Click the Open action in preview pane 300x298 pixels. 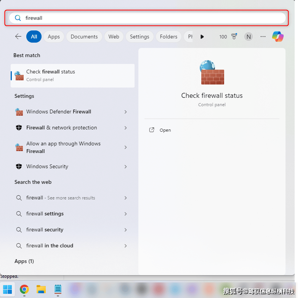165,130
